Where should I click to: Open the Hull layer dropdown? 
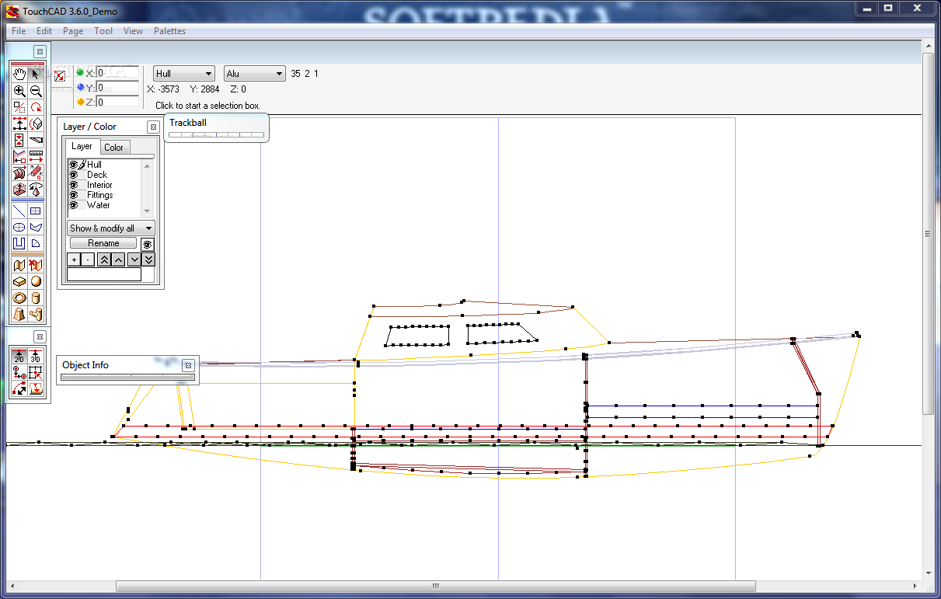point(184,74)
